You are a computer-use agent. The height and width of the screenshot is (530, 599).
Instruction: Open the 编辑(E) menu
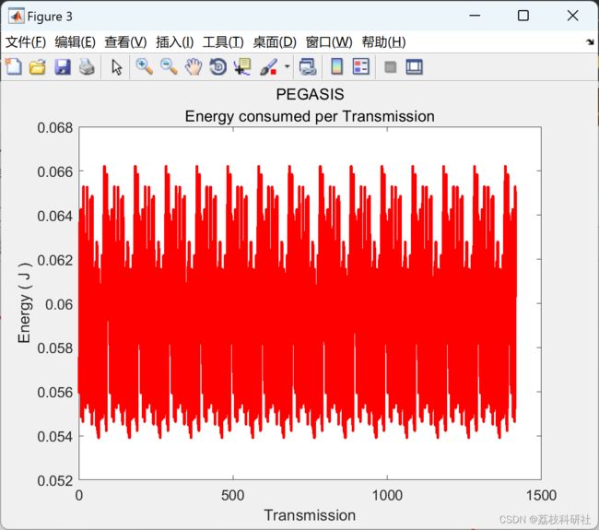pos(75,42)
